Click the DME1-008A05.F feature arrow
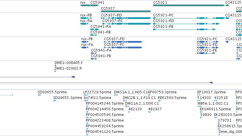This screenshot has width=242, height=136. coord(55,66)
